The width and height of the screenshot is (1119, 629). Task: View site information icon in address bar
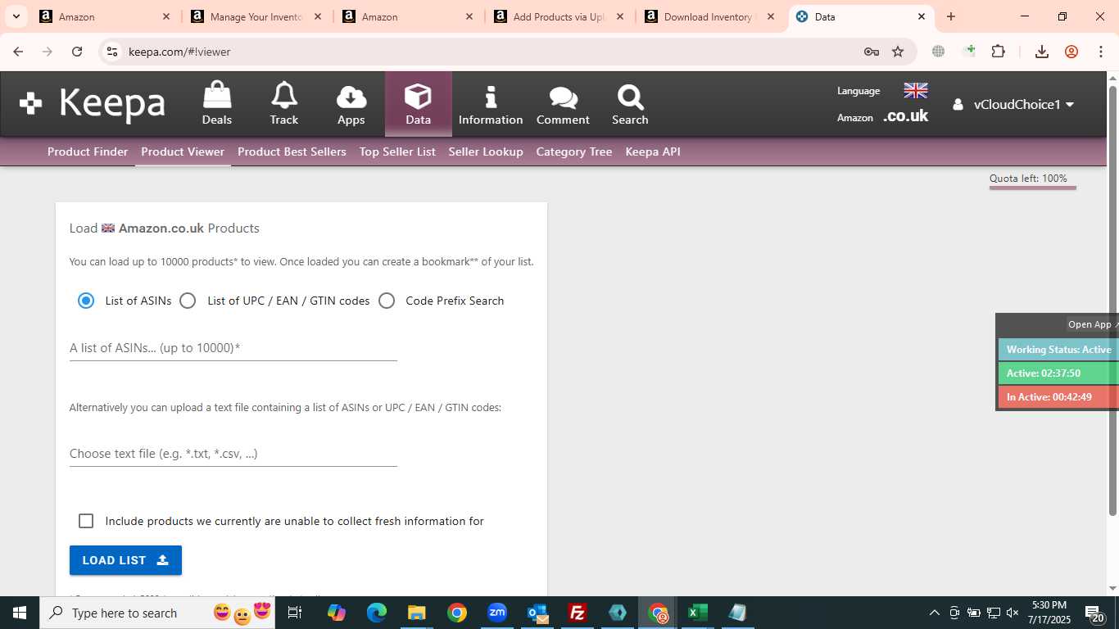112,52
